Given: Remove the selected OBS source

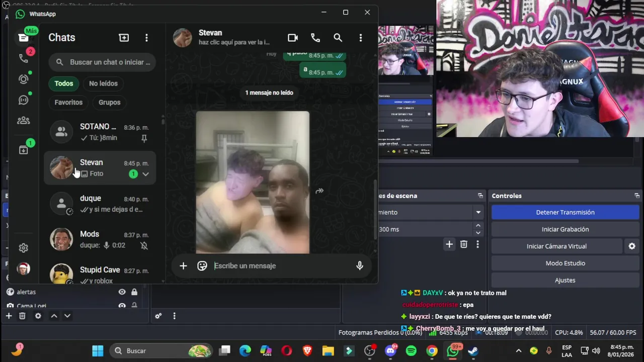Looking at the screenshot, I should tap(22, 316).
